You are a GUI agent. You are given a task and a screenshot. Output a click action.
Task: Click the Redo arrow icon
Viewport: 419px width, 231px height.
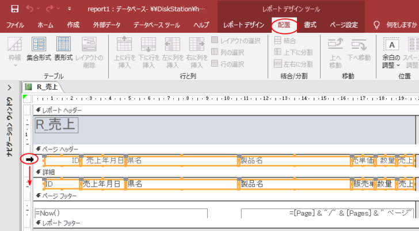point(49,9)
